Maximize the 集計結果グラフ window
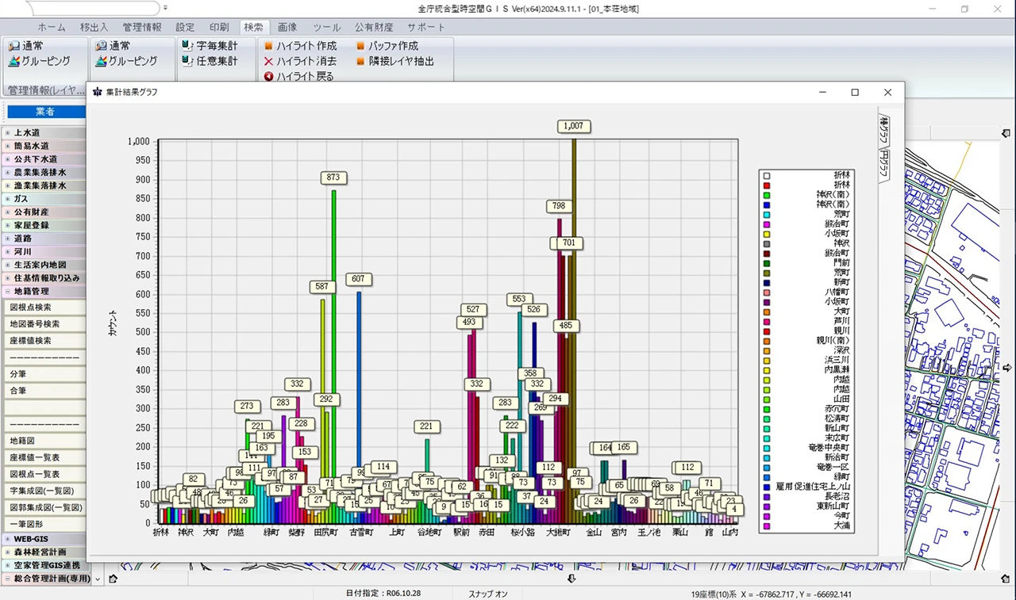 pyautogui.click(x=855, y=92)
